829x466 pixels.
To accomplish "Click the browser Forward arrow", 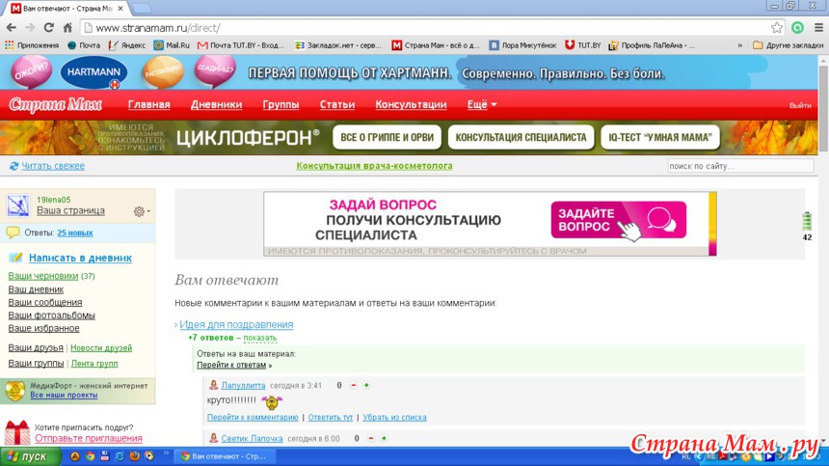I will coord(30,28).
